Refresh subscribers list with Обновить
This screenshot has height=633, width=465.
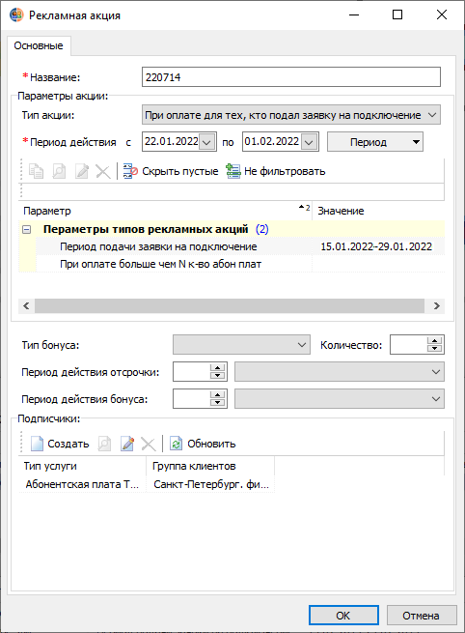click(203, 444)
